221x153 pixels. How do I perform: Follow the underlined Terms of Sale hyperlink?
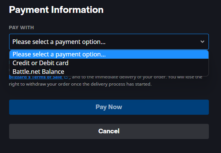36,77
